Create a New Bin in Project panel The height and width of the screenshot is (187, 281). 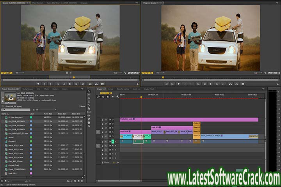click(x=75, y=181)
